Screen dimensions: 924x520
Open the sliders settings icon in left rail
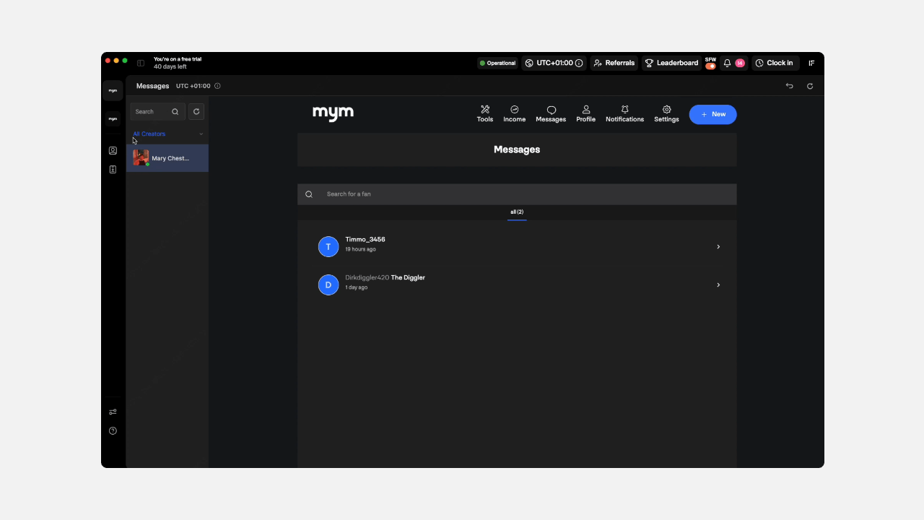pyautogui.click(x=113, y=412)
